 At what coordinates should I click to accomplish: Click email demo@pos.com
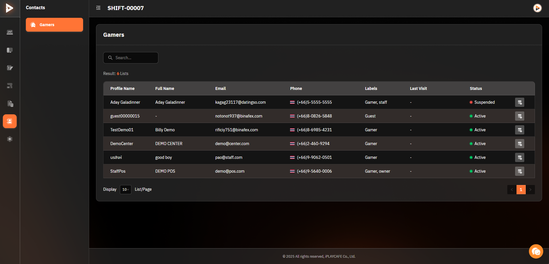[230, 171]
